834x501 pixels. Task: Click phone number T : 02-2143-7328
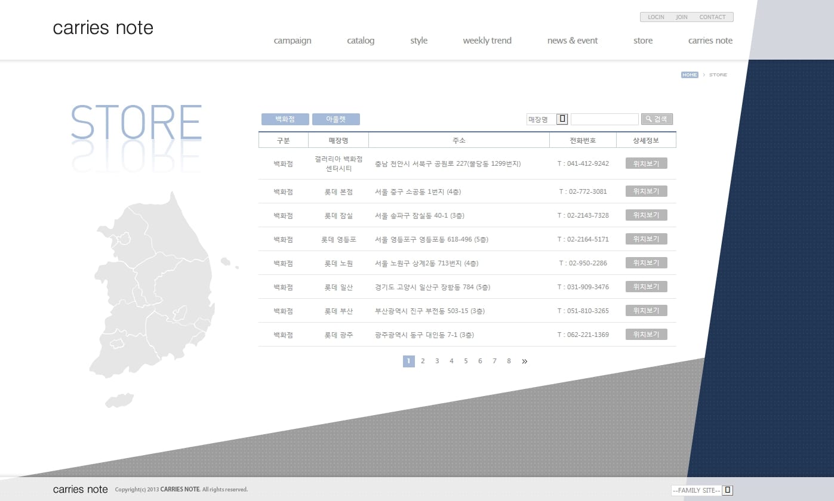(583, 215)
